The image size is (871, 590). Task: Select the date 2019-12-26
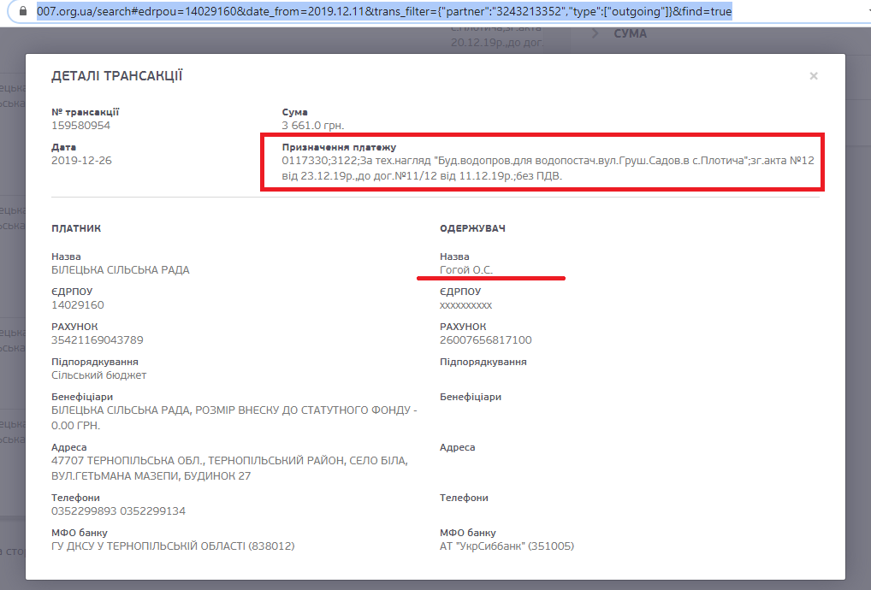tap(81, 161)
